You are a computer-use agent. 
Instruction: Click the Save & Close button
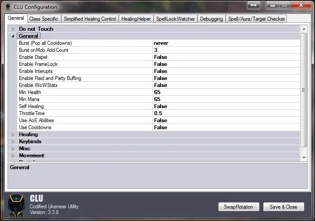pyautogui.click(x=283, y=207)
